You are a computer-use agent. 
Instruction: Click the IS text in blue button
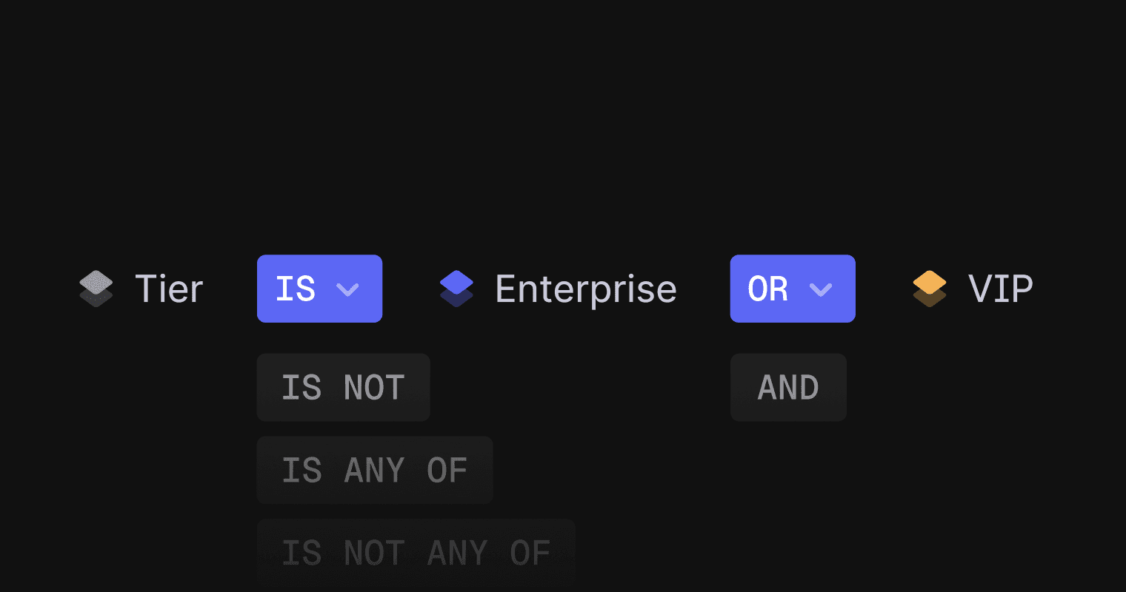(296, 289)
